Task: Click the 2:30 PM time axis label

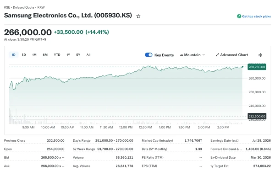Action: (x=223, y=127)
